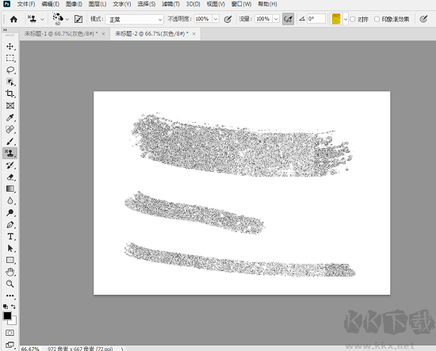Image resolution: width=436 pixels, height=351 pixels.
Task: Switch to the 未标题-1 document tab
Action: [x=61, y=33]
